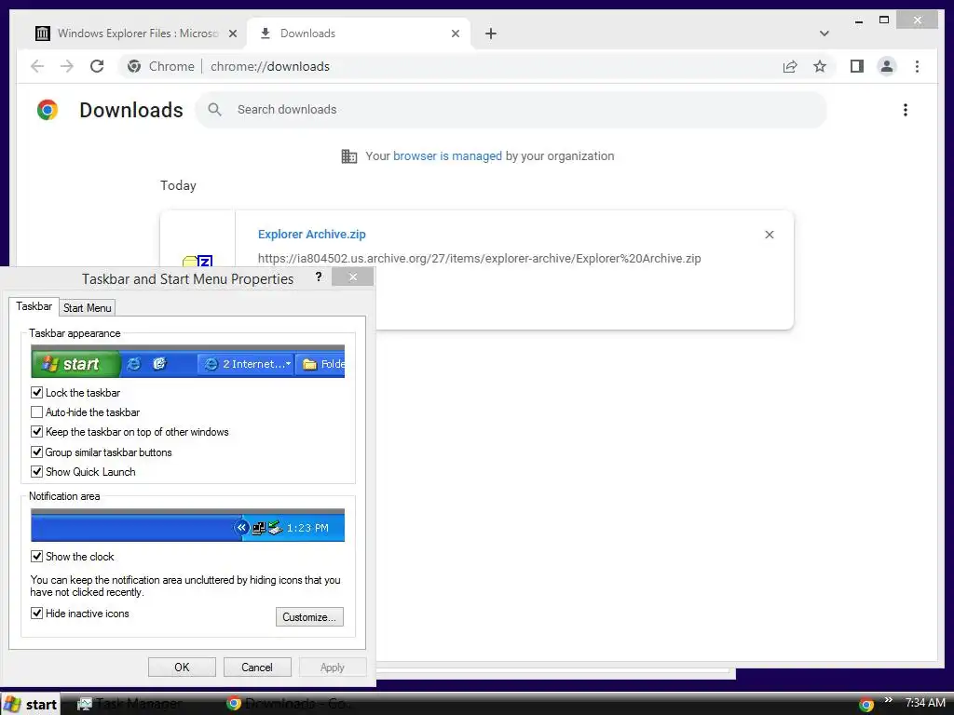Open the Windows start button
Image resolution: width=954 pixels, height=715 pixels.
pos(31,705)
